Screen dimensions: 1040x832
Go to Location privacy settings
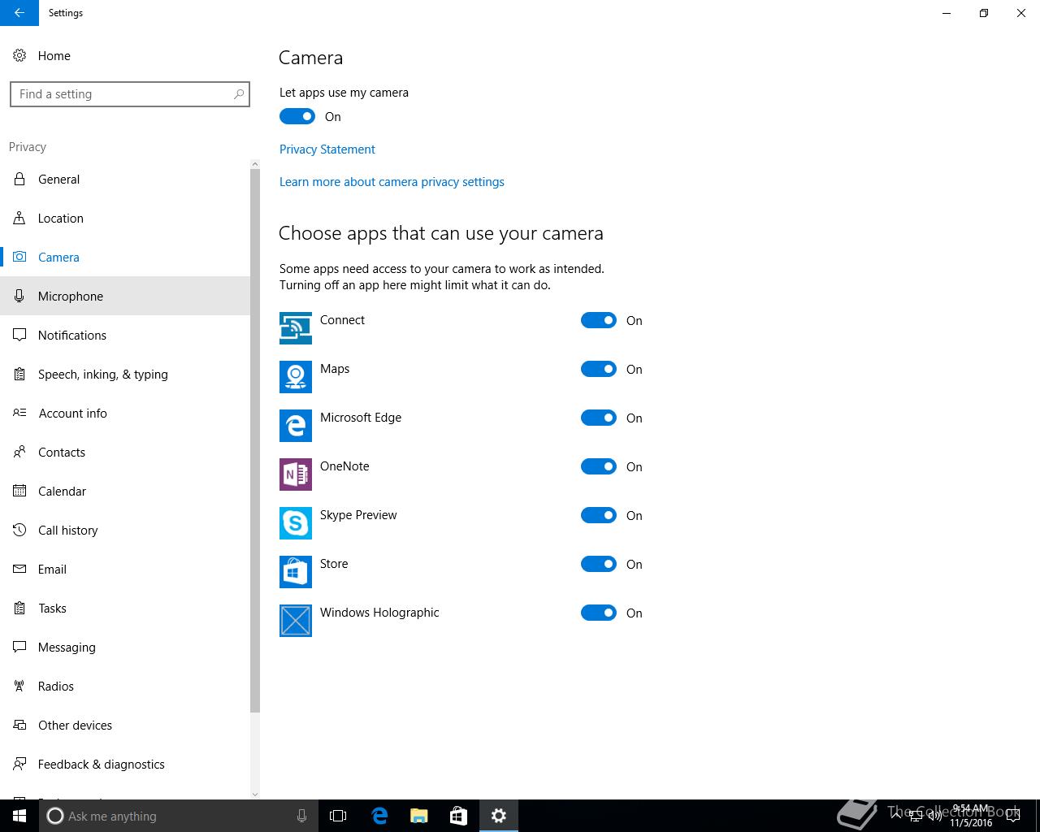click(125, 219)
